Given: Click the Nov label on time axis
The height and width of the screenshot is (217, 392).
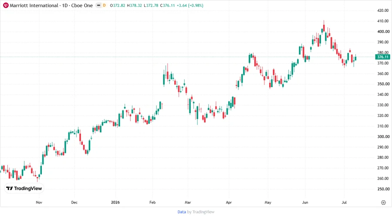Looking at the screenshot, I should click(x=39, y=202).
